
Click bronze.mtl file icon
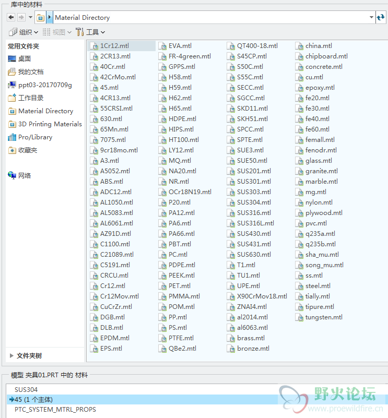point(231,349)
